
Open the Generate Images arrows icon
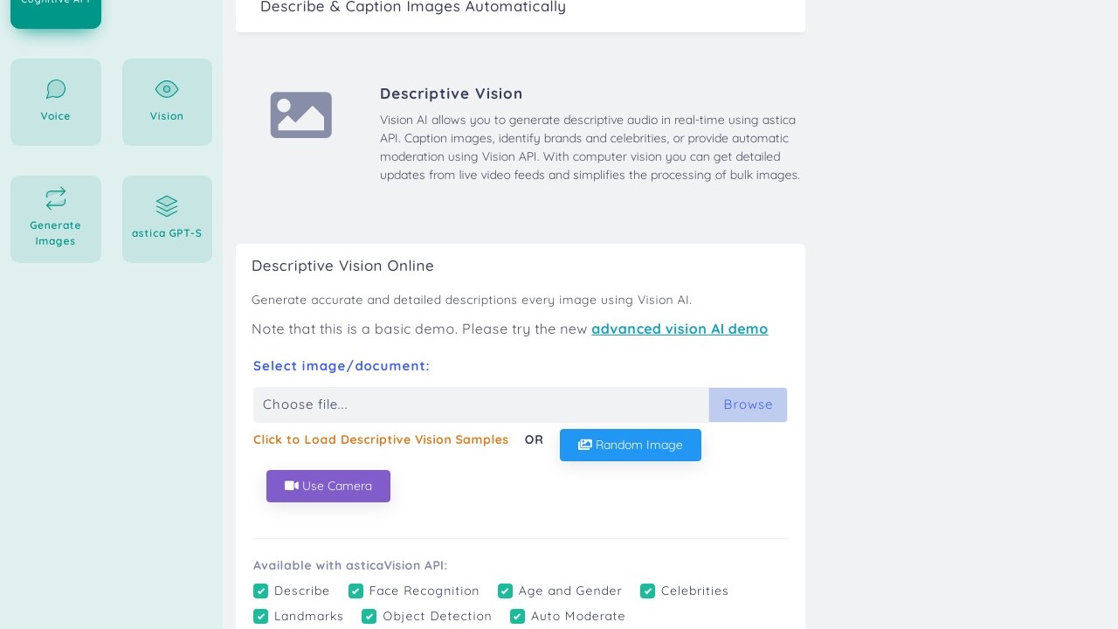click(56, 198)
